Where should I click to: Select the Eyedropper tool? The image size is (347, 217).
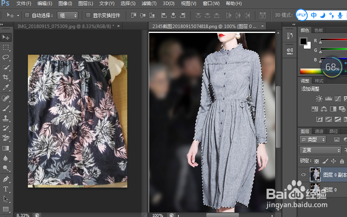[x=6, y=87]
